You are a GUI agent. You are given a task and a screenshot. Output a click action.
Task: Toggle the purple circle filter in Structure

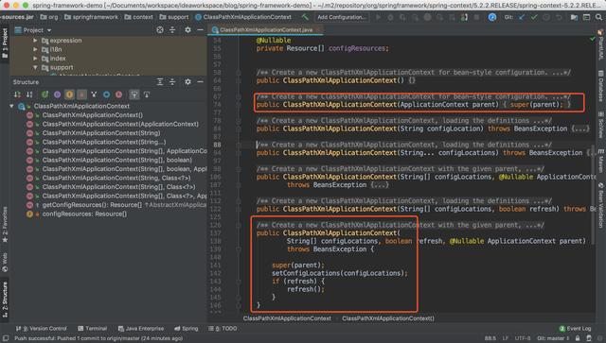coord(57,94)
